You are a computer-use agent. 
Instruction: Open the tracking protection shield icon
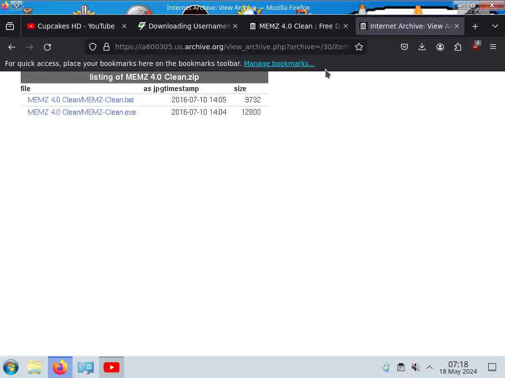[93, 47]
